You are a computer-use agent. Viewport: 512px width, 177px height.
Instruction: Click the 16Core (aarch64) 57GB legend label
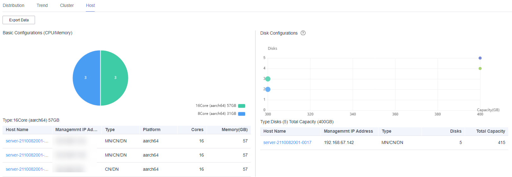coord(216,106)
